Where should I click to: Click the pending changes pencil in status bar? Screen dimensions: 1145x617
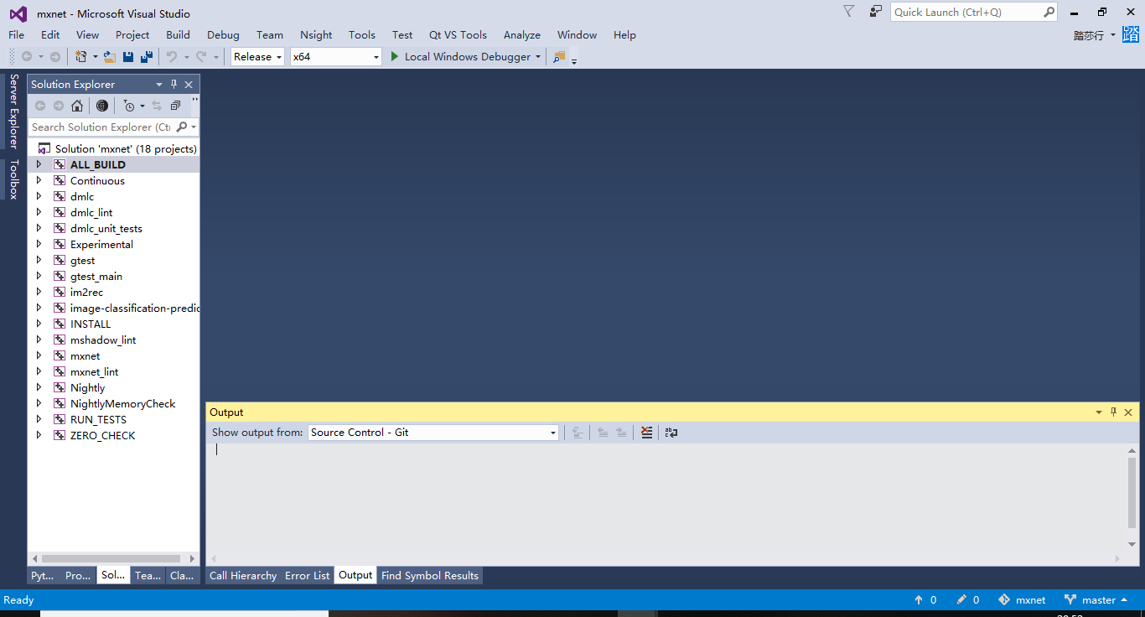click(961, 600)
